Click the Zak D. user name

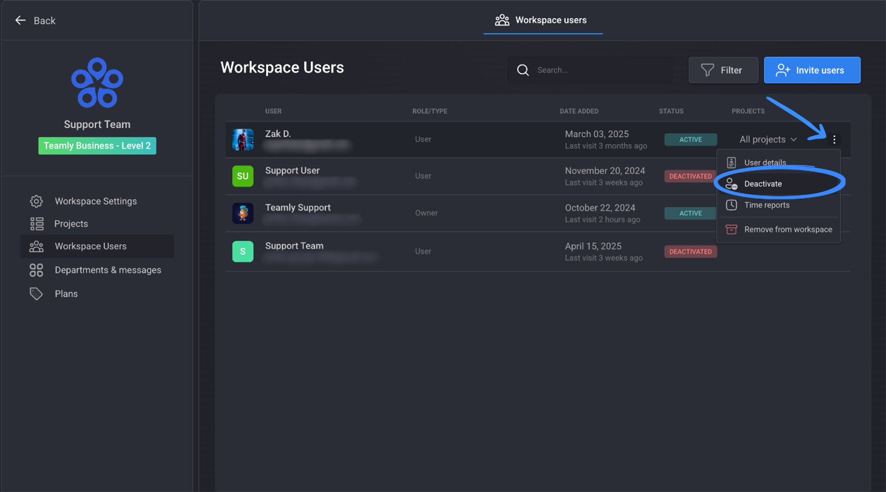[278, 134]
